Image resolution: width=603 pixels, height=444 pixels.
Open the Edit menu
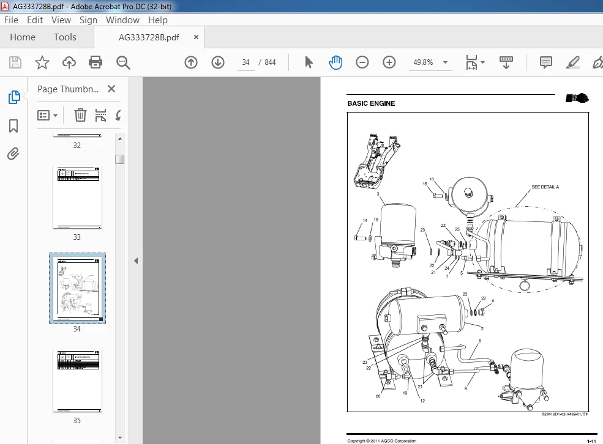35,20
